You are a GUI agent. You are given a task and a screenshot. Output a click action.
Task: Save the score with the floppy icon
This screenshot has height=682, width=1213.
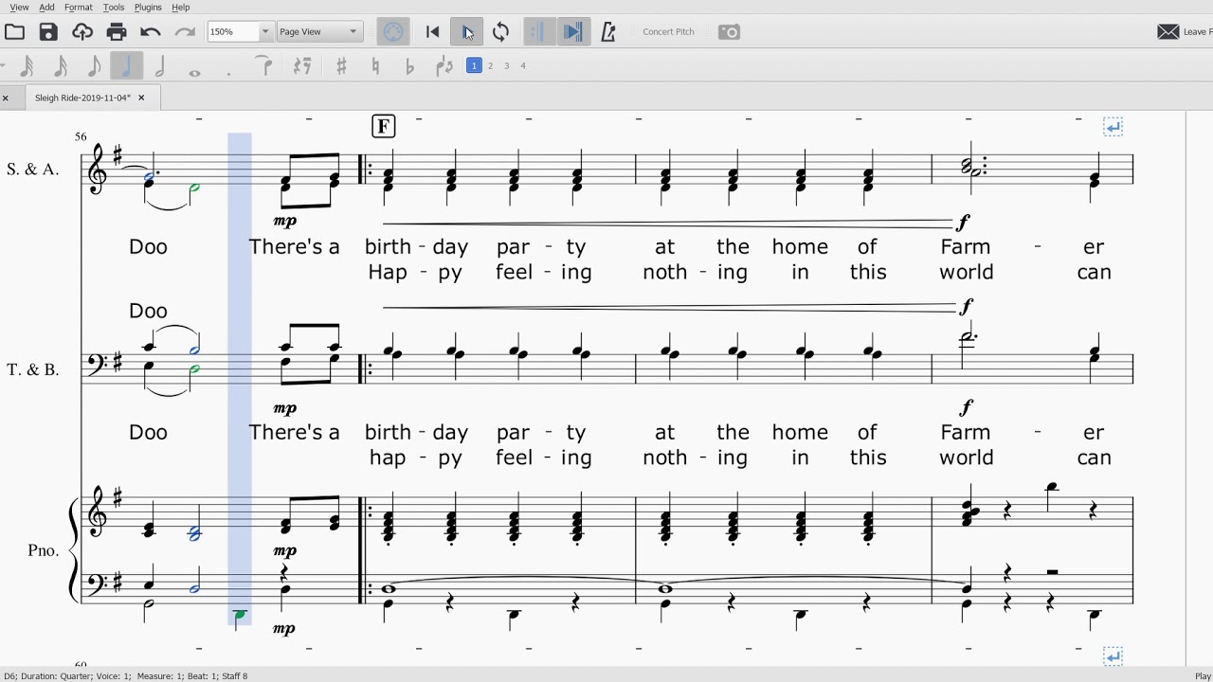[x=48, y=32]
